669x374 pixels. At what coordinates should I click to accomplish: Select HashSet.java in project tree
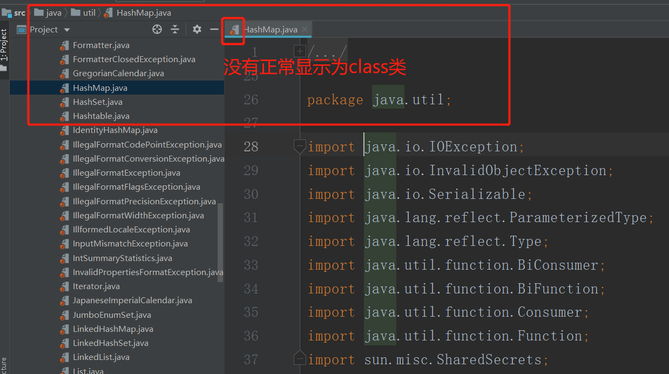point(98,102)
